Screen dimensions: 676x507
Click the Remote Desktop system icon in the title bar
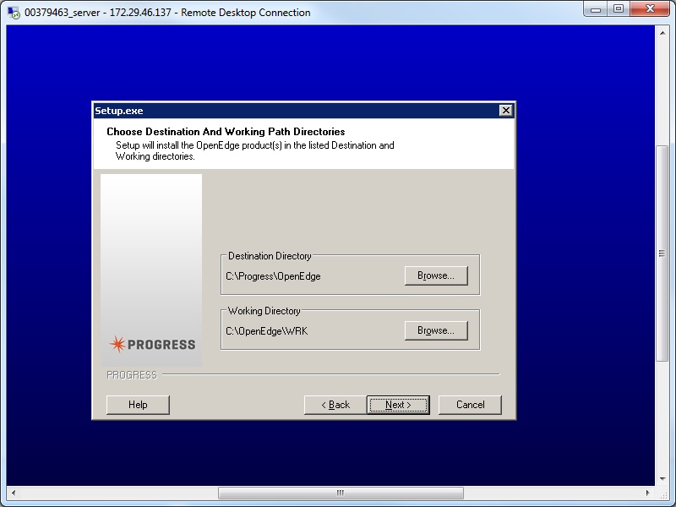pos(12,11)
